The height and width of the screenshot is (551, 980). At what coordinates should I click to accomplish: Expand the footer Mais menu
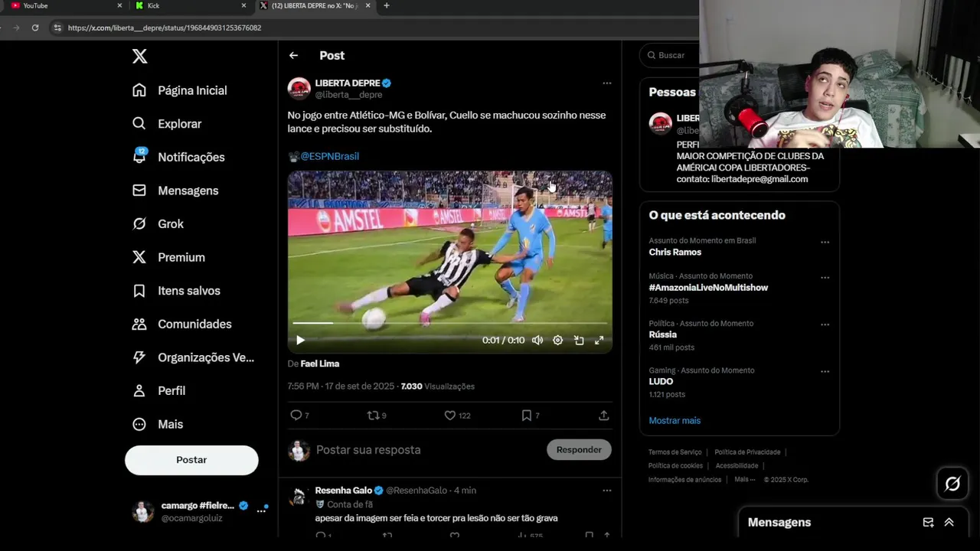[743, 480]
